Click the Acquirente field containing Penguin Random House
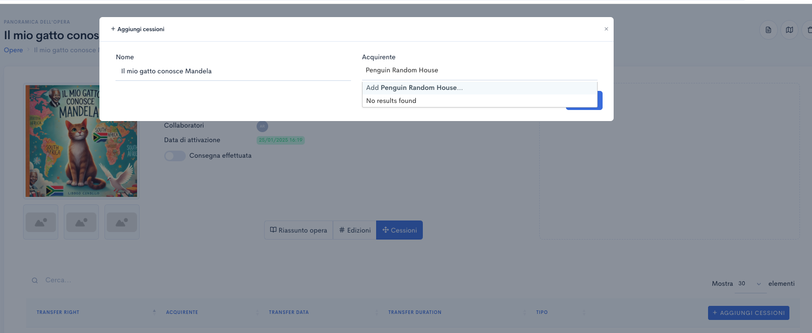812x333 pixels. [x=480, y=70]
